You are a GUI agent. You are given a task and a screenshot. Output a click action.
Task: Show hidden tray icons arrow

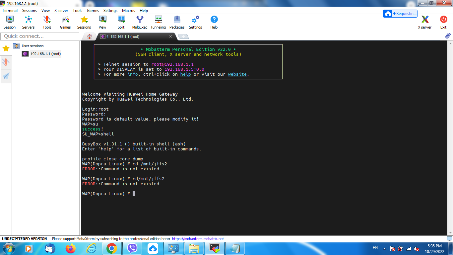tap(384, 248)
